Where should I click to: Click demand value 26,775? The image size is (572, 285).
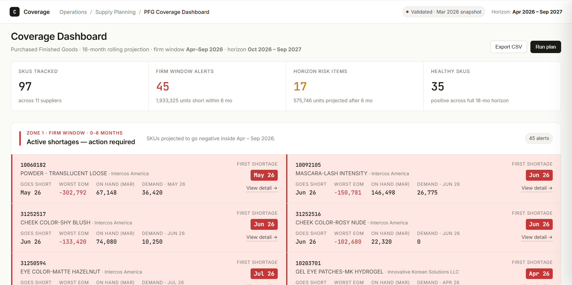427,193
